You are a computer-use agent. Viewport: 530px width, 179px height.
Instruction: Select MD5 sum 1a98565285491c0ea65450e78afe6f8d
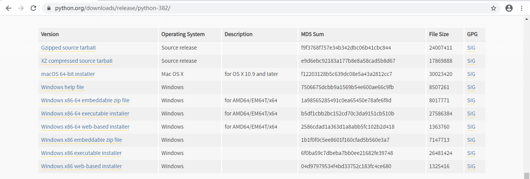tap(346, 100)
